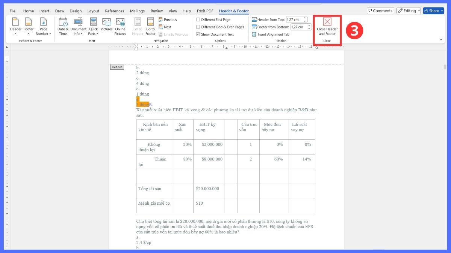Click Insert Alignment Tab
Image resolution: width=451 pixels, height=253 pixels.
(x=271, y=34)
